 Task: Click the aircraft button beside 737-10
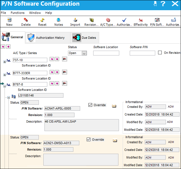point(65,59)
